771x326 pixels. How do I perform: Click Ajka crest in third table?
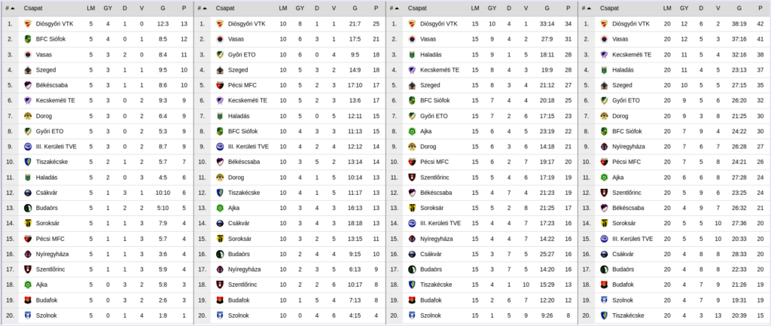pyautogui.click(x=412, y=131)
